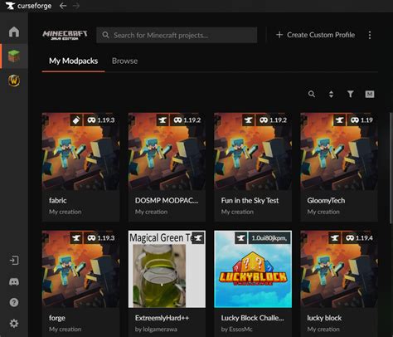Click the 'GloomyTech' title

(326, 200)
